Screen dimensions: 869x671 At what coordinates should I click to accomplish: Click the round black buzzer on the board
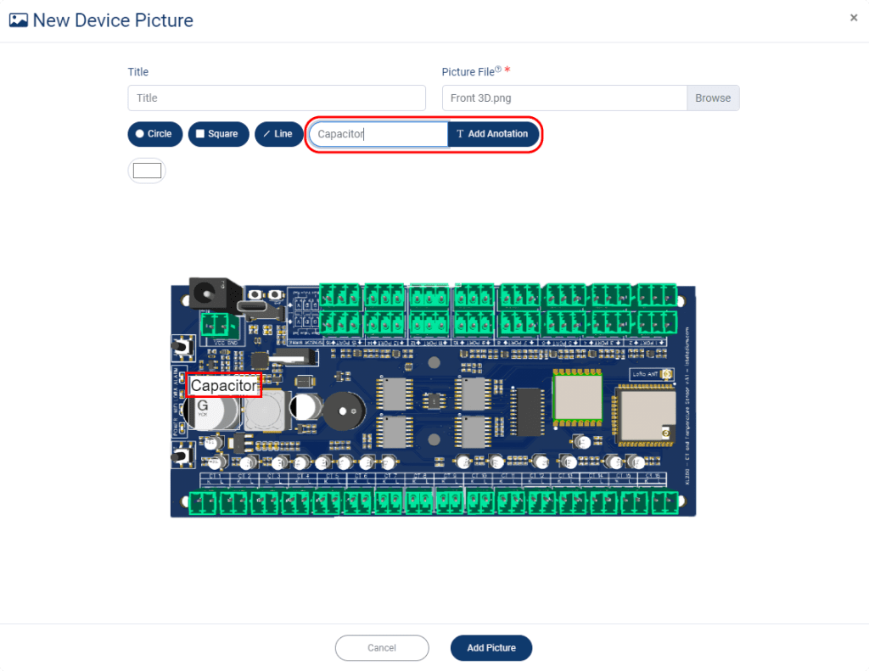tap(345, 413)
